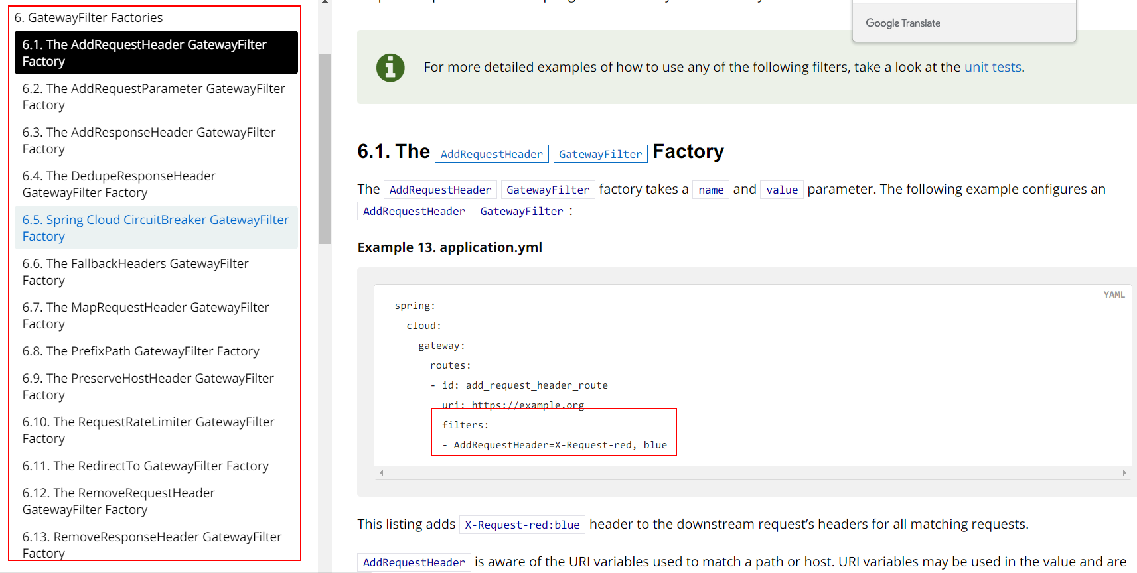Click the 'X-Request-red:blue' inline code

pyautogui.click(x=522, y=525)
